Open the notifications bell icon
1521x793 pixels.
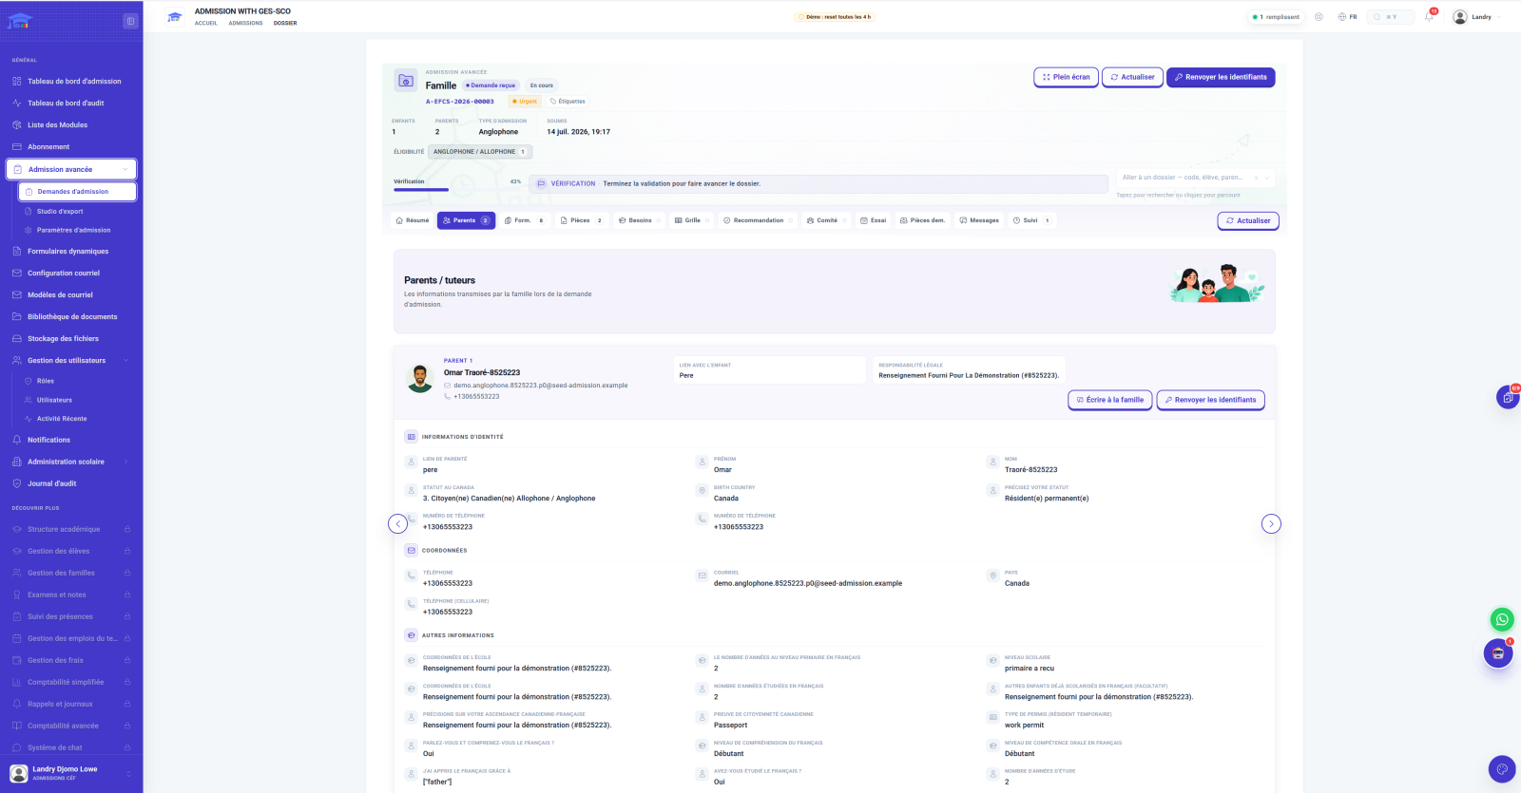click(x=1429, y=17)
